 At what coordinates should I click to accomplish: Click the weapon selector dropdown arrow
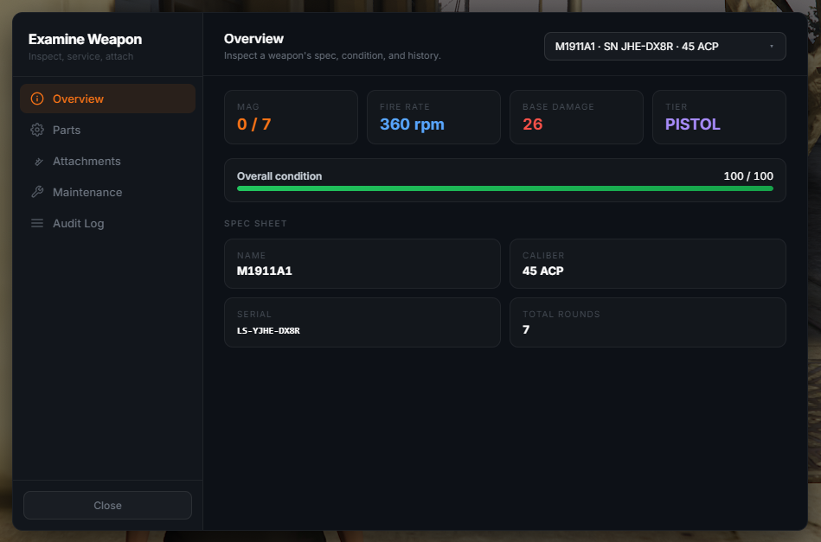click(772, 46)
